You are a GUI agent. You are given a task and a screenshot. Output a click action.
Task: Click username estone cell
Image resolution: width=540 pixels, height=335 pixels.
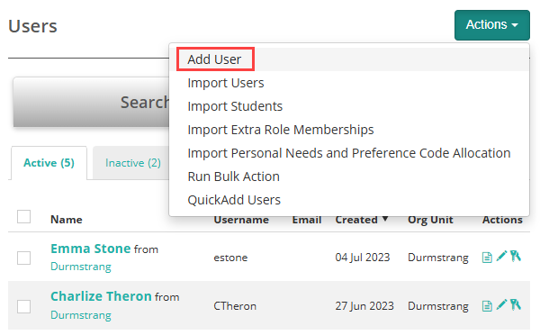230,258
